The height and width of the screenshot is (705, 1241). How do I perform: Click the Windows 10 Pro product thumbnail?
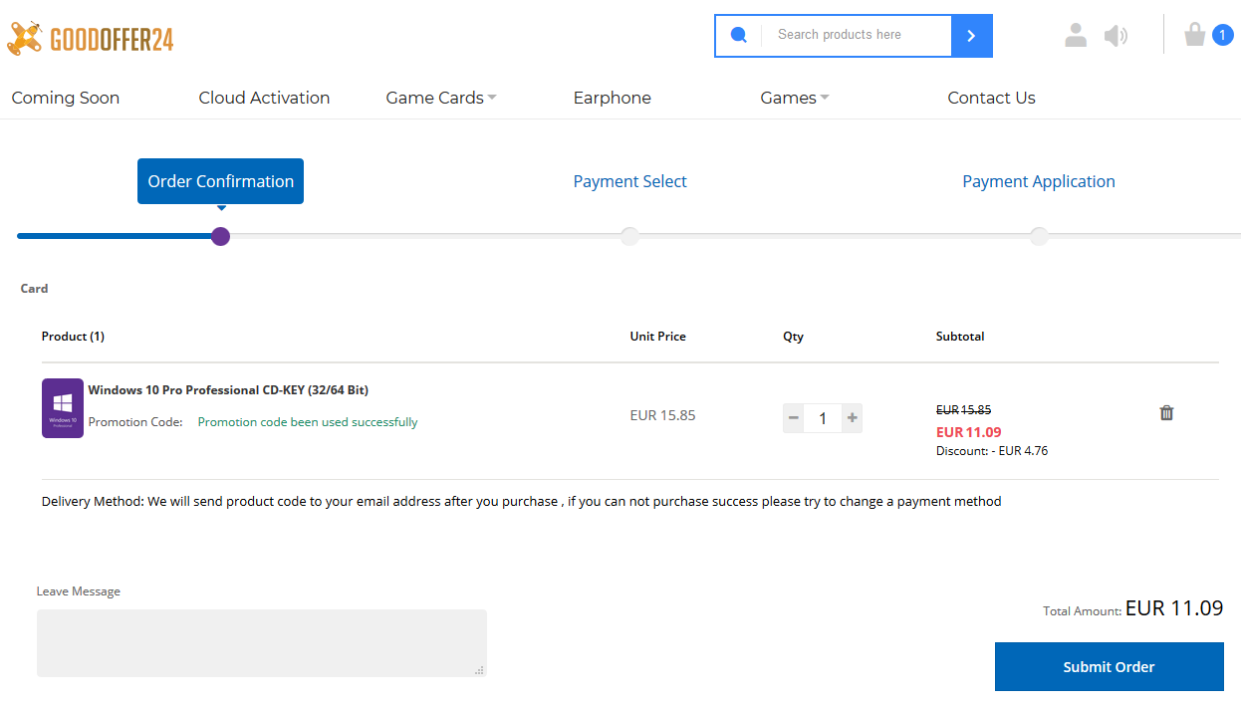pos(63,408)
